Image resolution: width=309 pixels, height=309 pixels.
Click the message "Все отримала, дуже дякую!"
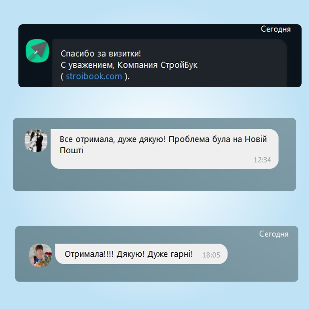(112, 139)
